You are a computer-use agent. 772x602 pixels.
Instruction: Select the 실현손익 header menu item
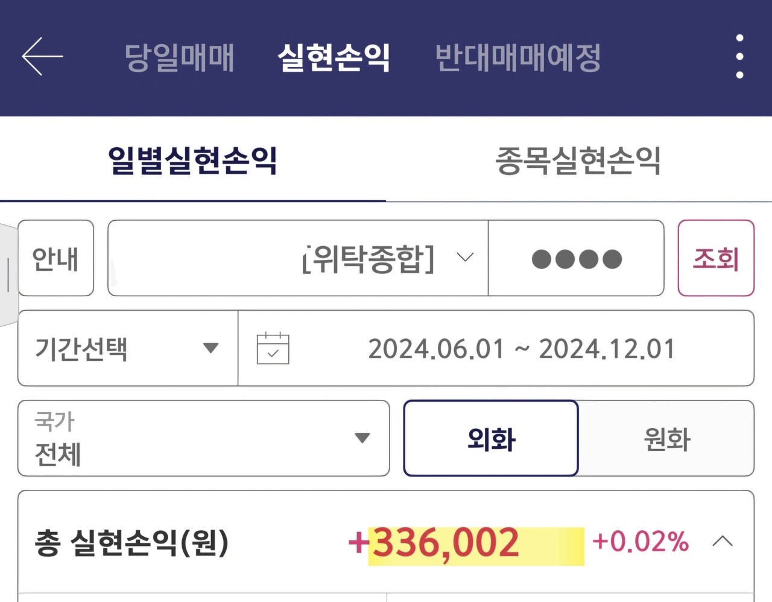[x=335, y=57]
